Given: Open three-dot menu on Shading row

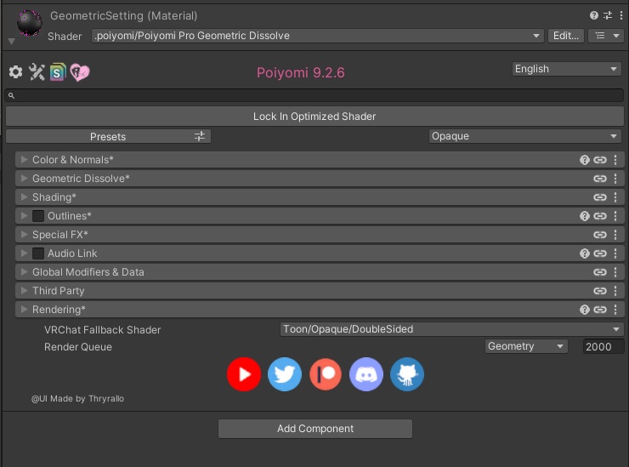Looking at the screenshot, I should point(615,197).
